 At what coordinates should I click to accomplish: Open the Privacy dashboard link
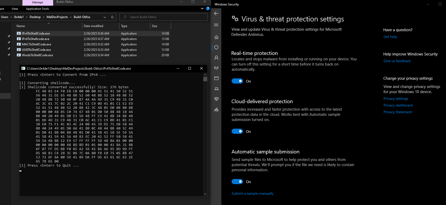pos(398,105)
